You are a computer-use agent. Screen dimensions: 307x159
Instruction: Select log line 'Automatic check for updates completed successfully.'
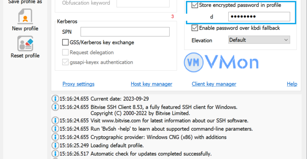click(151, 154)
